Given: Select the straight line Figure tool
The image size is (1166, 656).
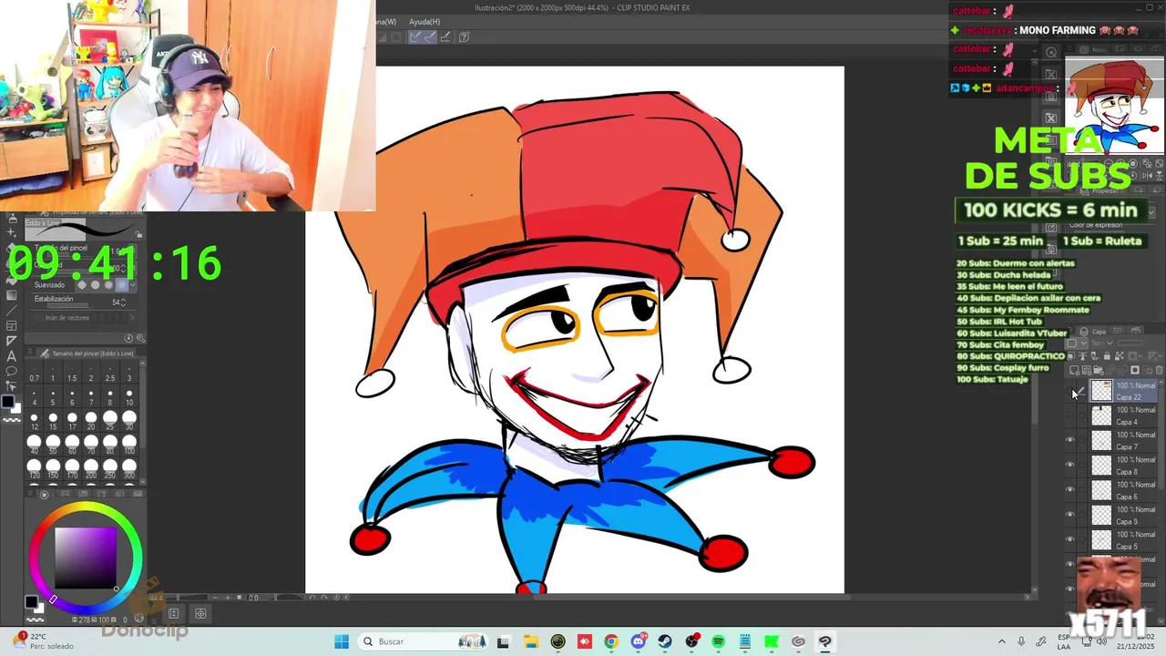Looking at the screenshot, I should click(x=12, y=311).
